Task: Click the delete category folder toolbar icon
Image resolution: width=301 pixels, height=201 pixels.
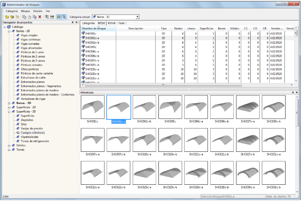Action: point(17,17)
